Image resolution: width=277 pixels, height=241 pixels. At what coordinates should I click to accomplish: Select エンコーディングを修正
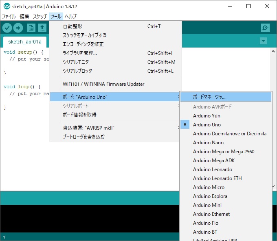pyautogui.click(x=116, y=44)
